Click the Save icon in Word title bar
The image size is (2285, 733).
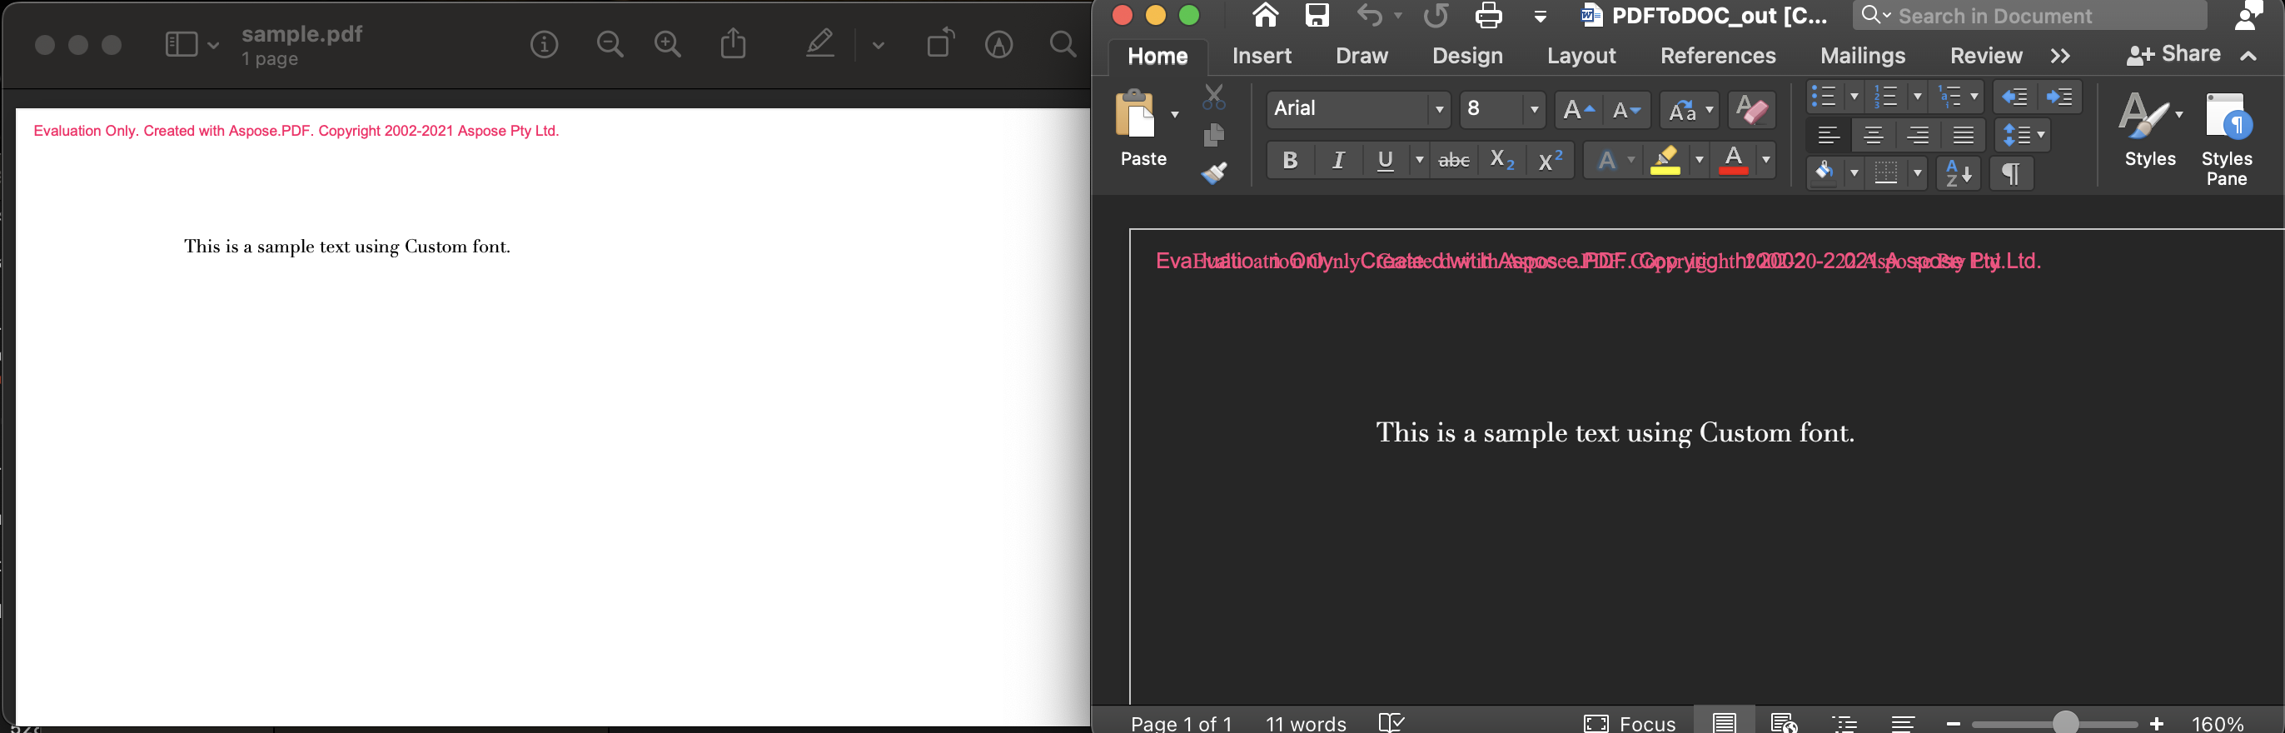[1317, 16]
